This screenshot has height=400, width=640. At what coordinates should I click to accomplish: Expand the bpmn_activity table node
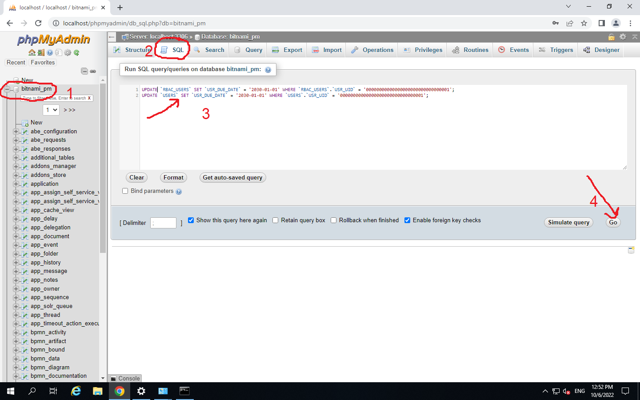tap(16, 332)
